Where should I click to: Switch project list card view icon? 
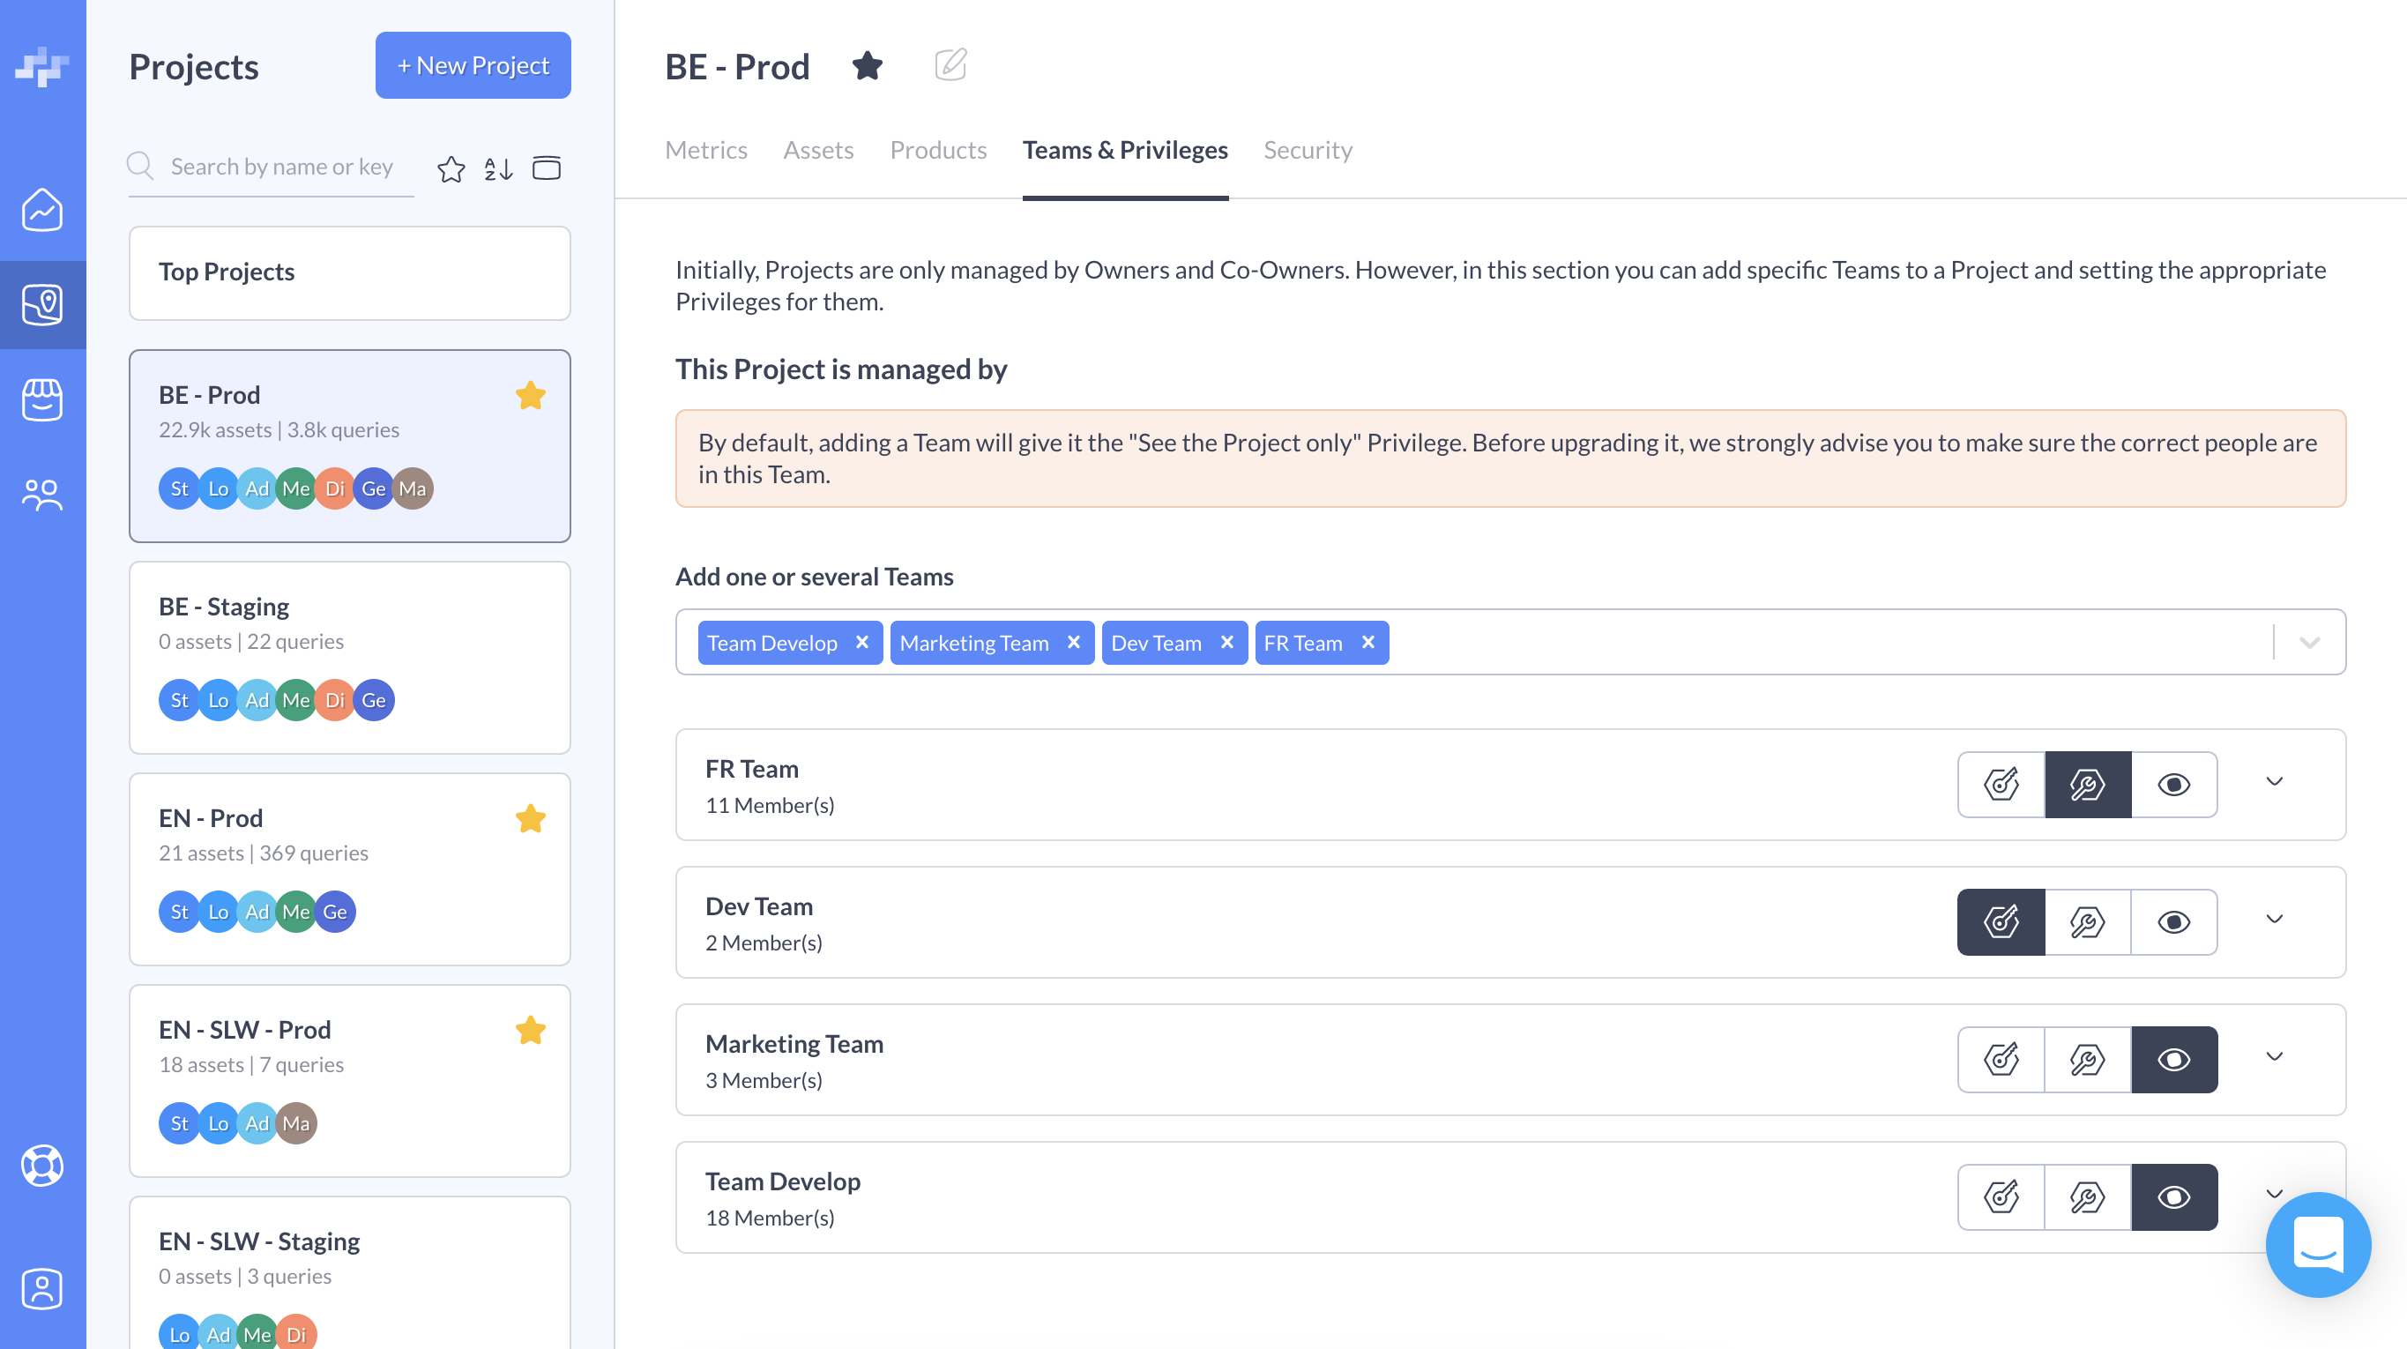(547, 168)
